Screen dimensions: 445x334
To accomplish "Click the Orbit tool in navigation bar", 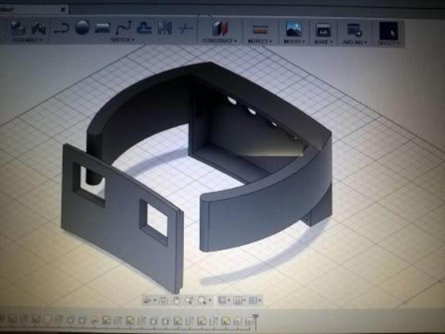I will click(x=148, y=300).
